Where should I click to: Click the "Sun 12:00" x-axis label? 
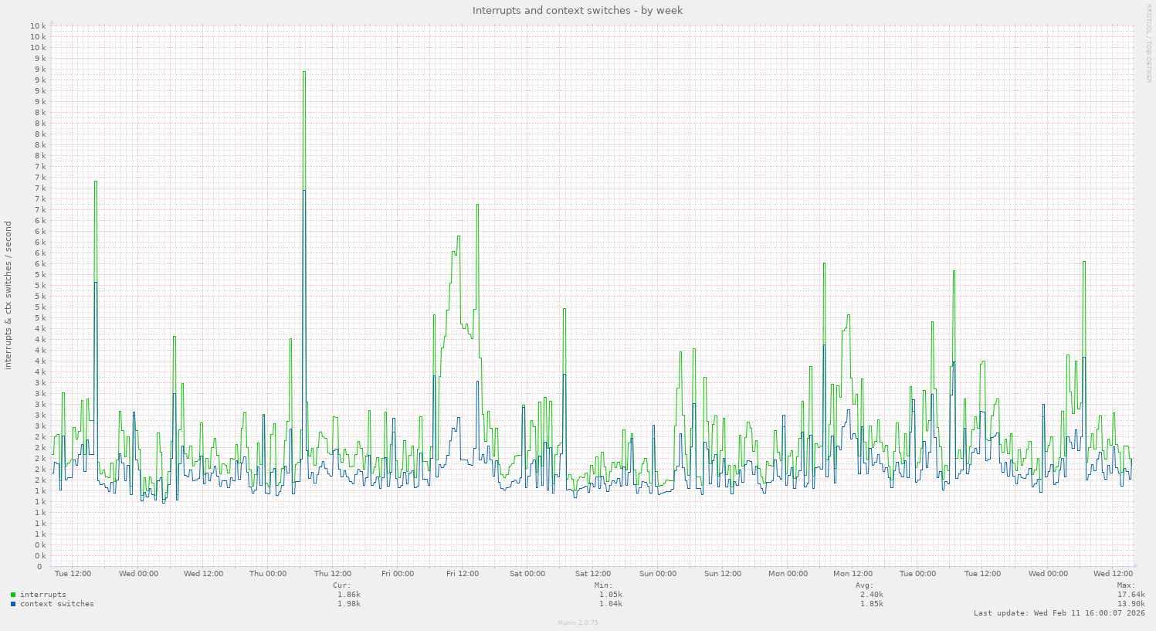click(723, 574)
